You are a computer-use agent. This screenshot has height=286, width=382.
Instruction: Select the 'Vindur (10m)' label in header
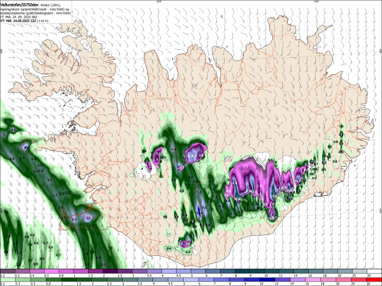(50, 5)
